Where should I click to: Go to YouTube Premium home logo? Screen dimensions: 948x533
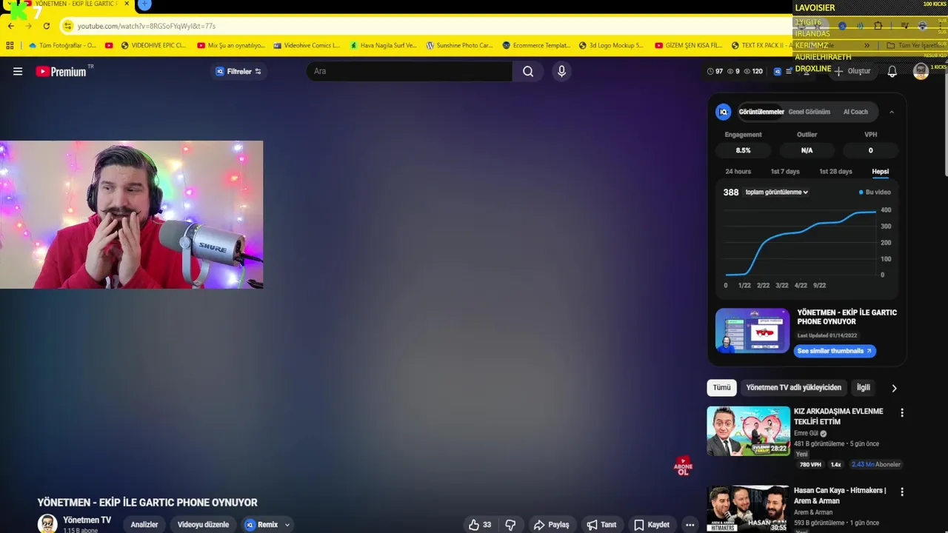point(61,71)
